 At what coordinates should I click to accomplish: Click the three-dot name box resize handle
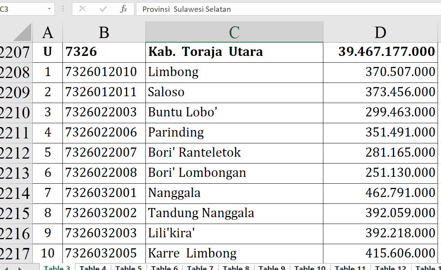pos(63,9)
